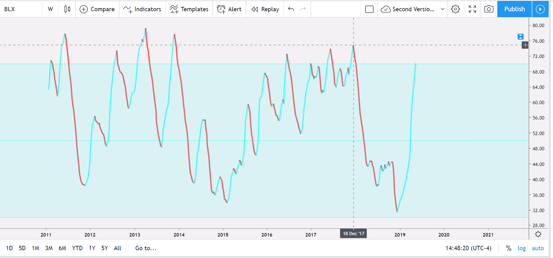The height and width of the screenshot is (258, 553).
Task: Toggle auto scale
Action: pyautogui.click(x=538, y=248)
